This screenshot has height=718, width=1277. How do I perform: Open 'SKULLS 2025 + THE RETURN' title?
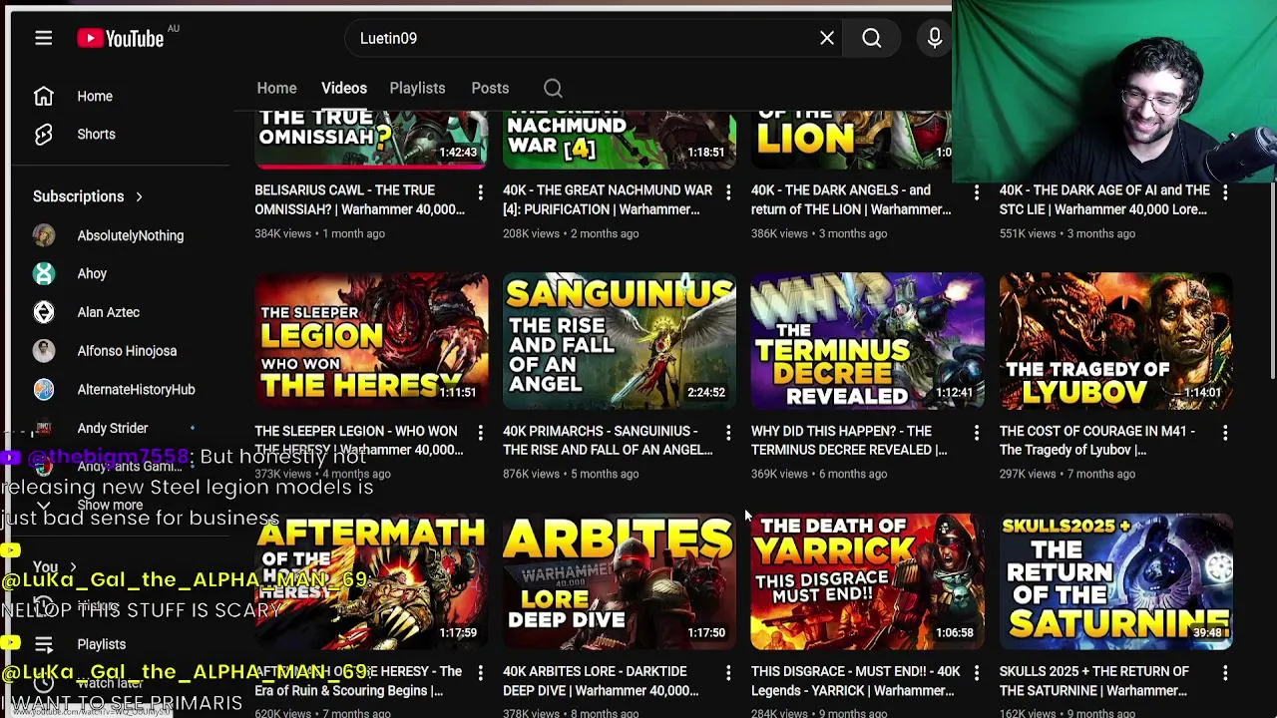(1094, 681)
